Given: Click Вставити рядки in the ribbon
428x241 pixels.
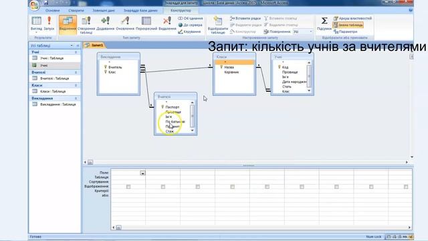Looking at the screenshot, I should pos(245,18).
